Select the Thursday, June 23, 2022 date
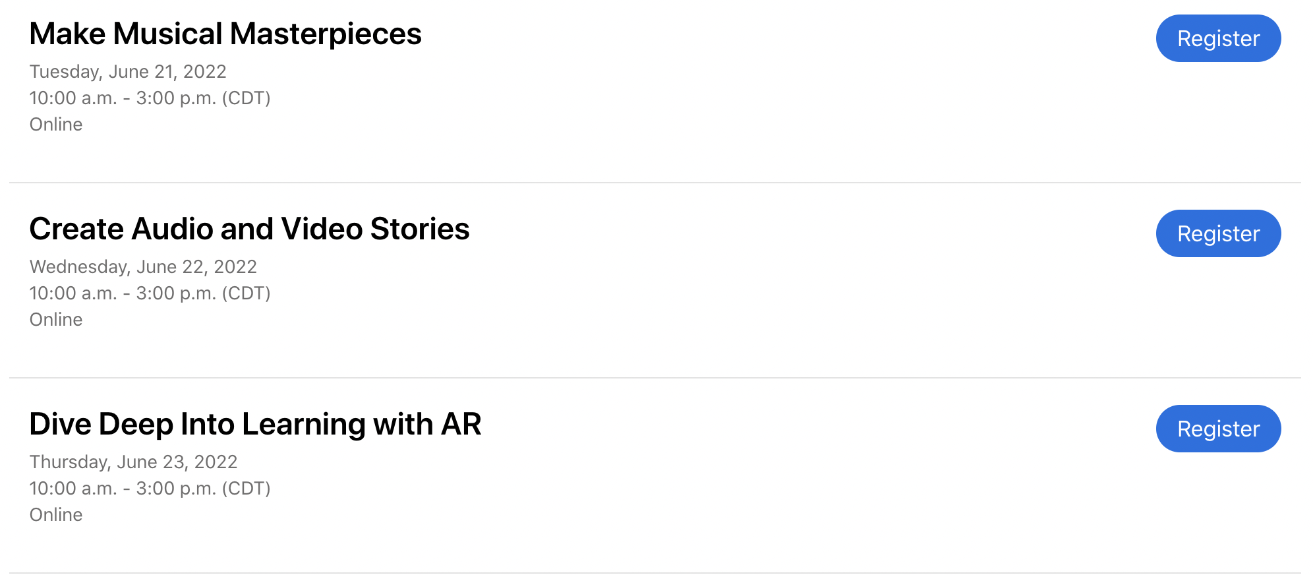 point(133,462)
